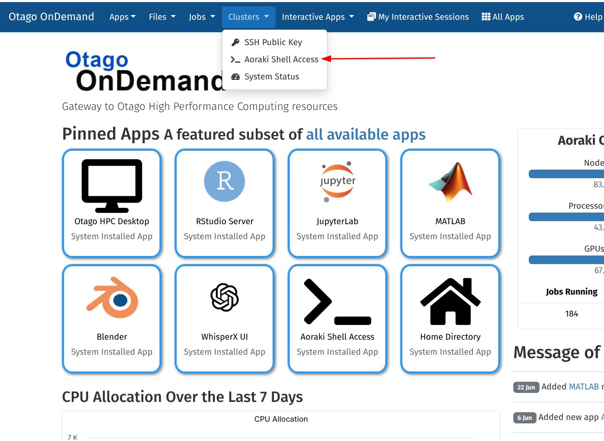Open the Help menu in navbar
This screenshot has height=441, width=604.
pyautogui.click(x=589, y=17)
